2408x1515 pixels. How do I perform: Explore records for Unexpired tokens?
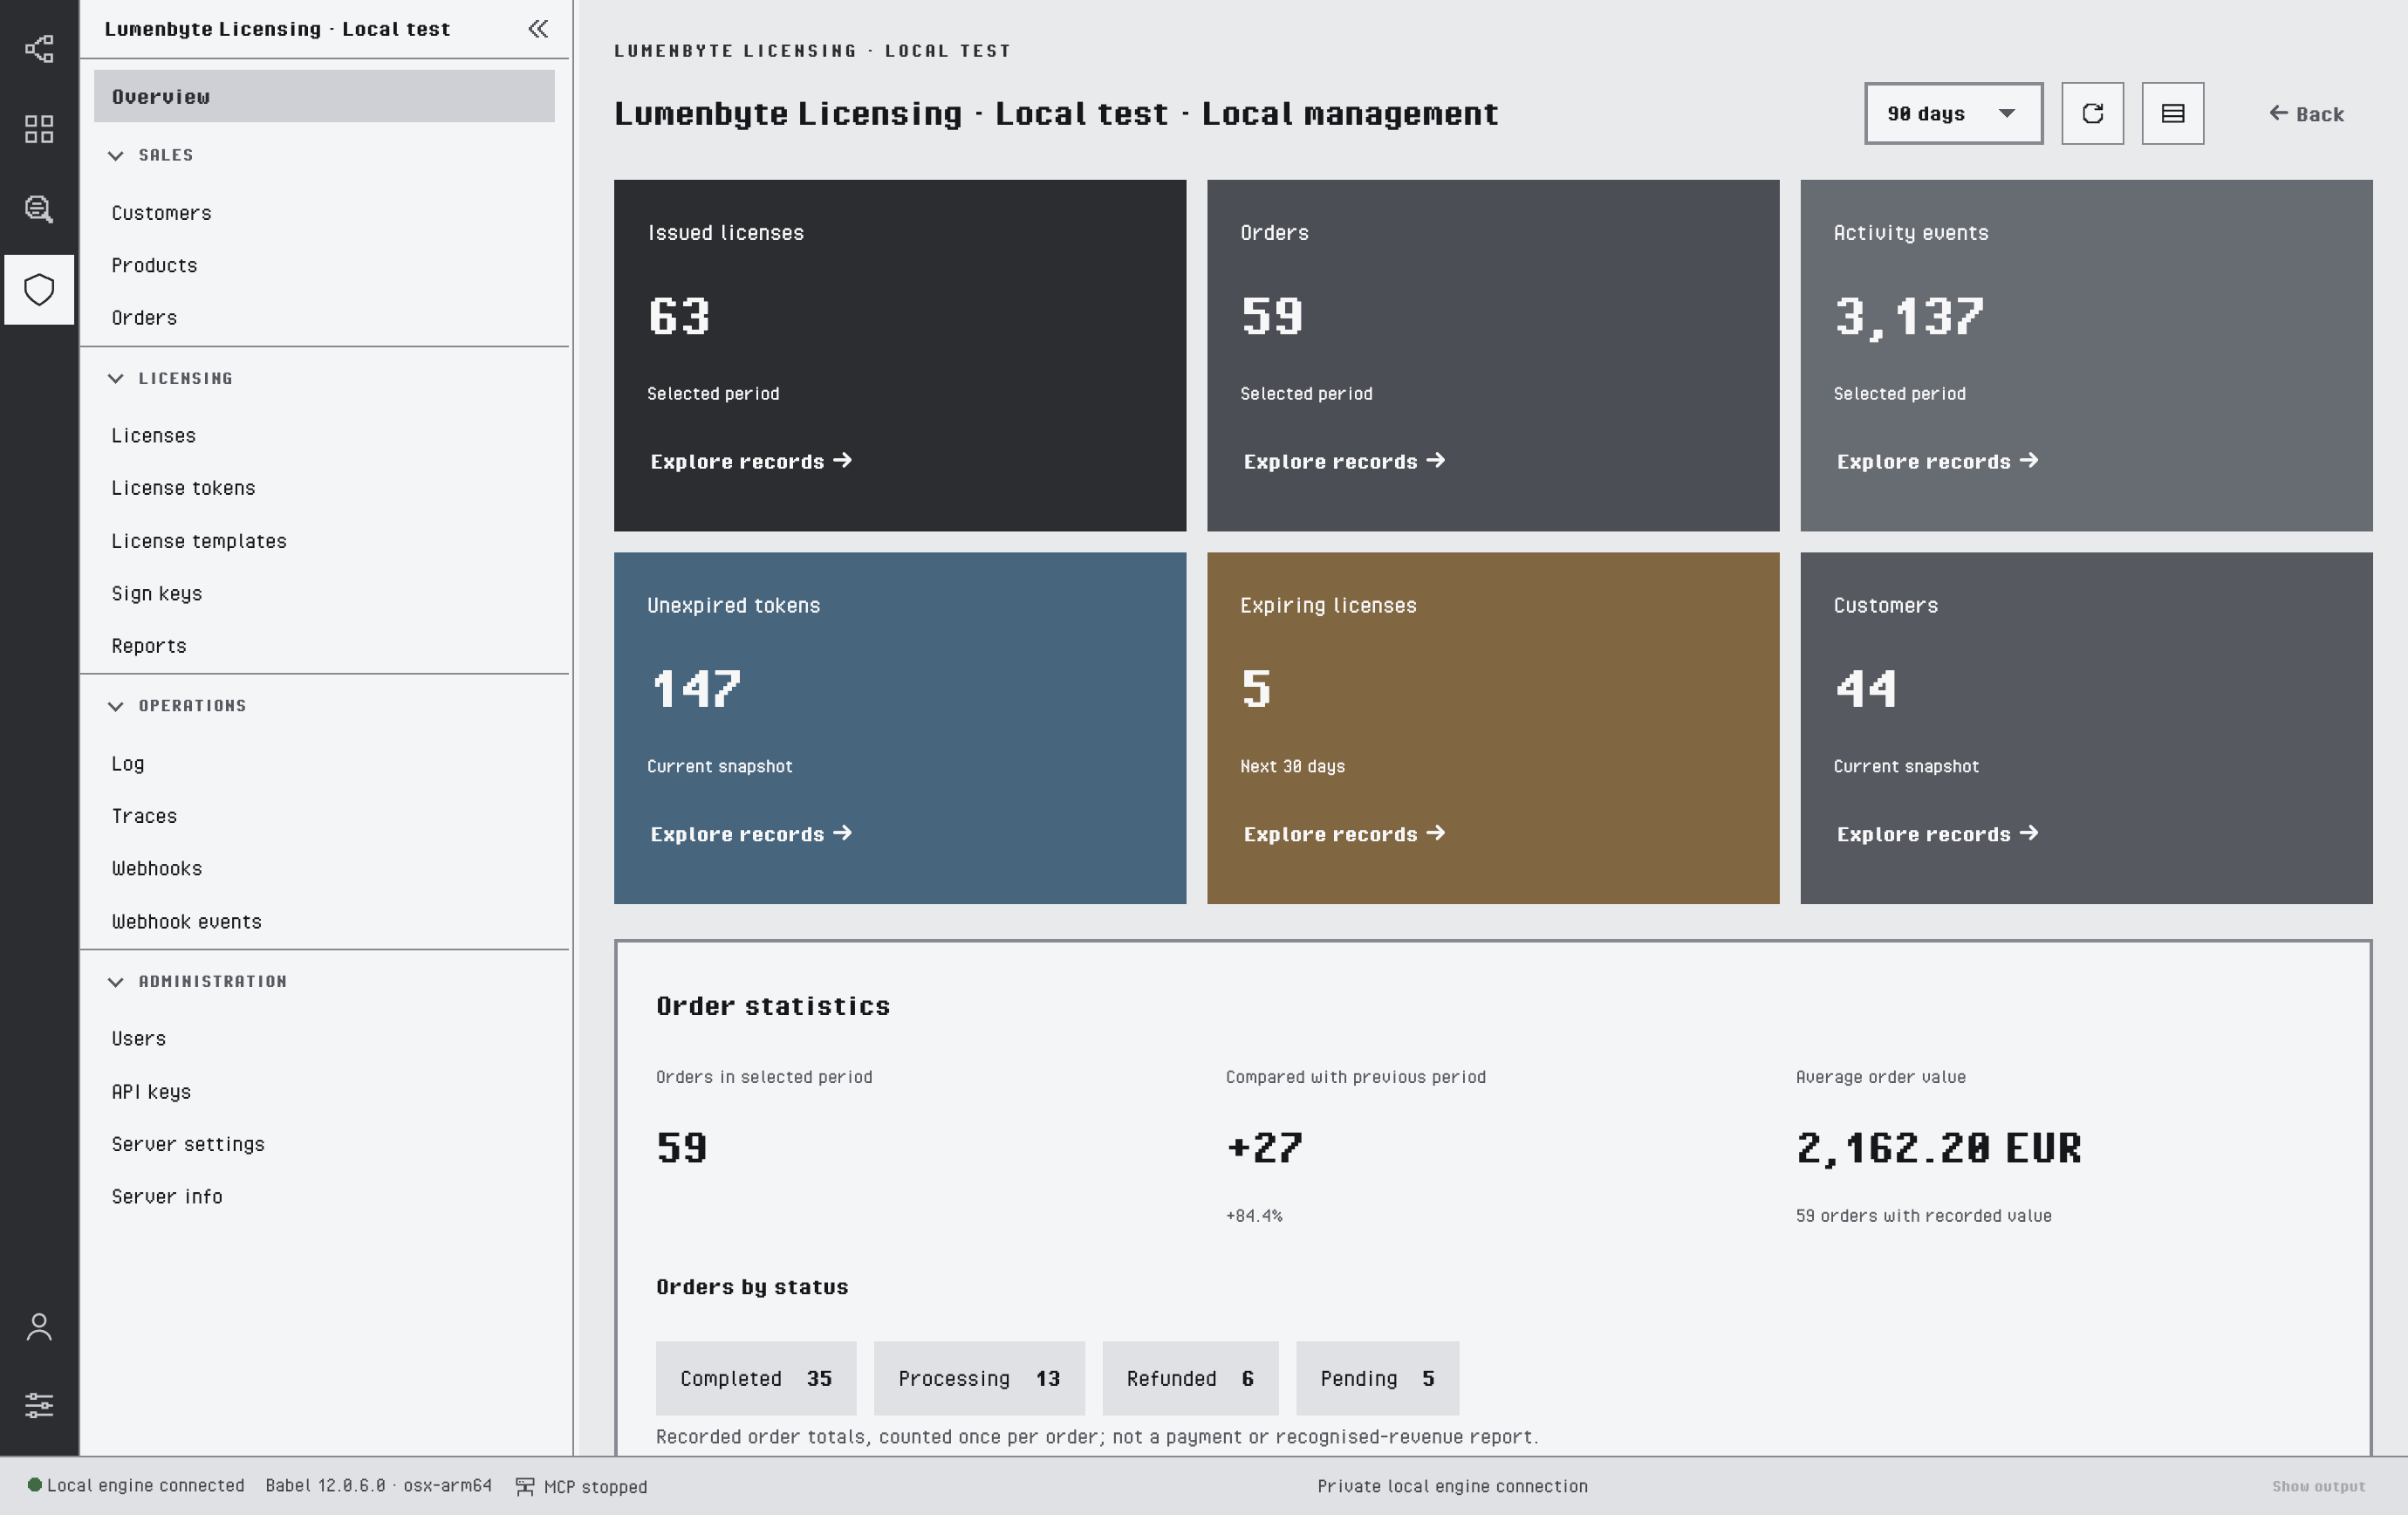[751, 834]
